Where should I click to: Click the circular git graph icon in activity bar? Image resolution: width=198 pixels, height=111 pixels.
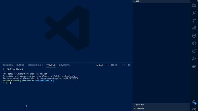point(194,51)
